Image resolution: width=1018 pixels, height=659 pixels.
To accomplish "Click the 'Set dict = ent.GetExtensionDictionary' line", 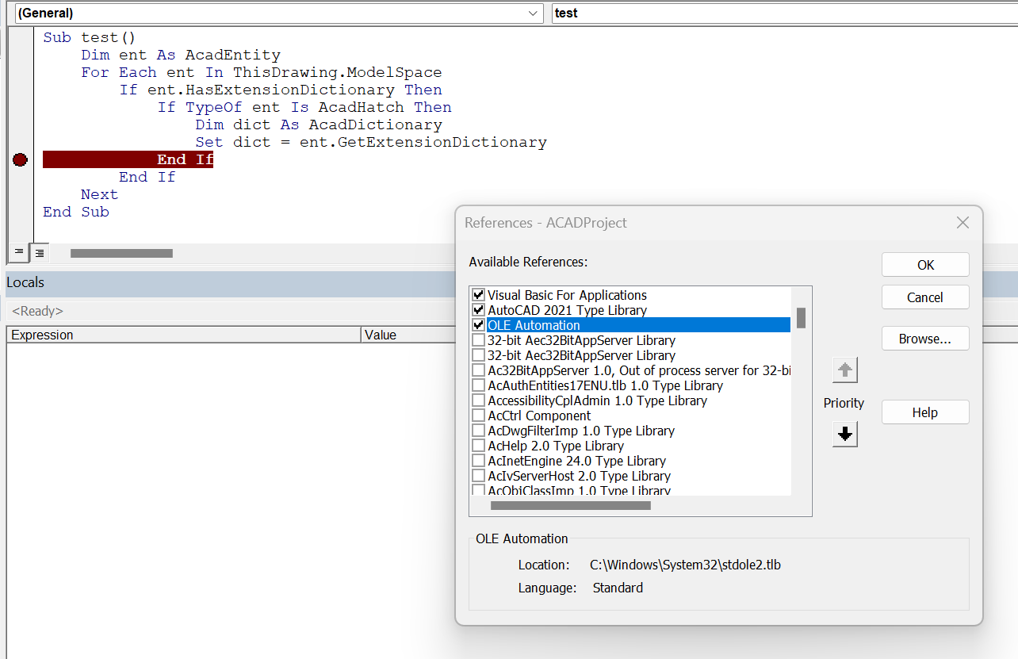I will [x=371, y=143].
